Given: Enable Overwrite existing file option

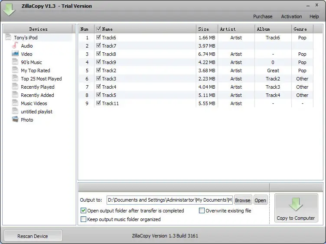Looking at the screenshot, I should coord(202,211).
